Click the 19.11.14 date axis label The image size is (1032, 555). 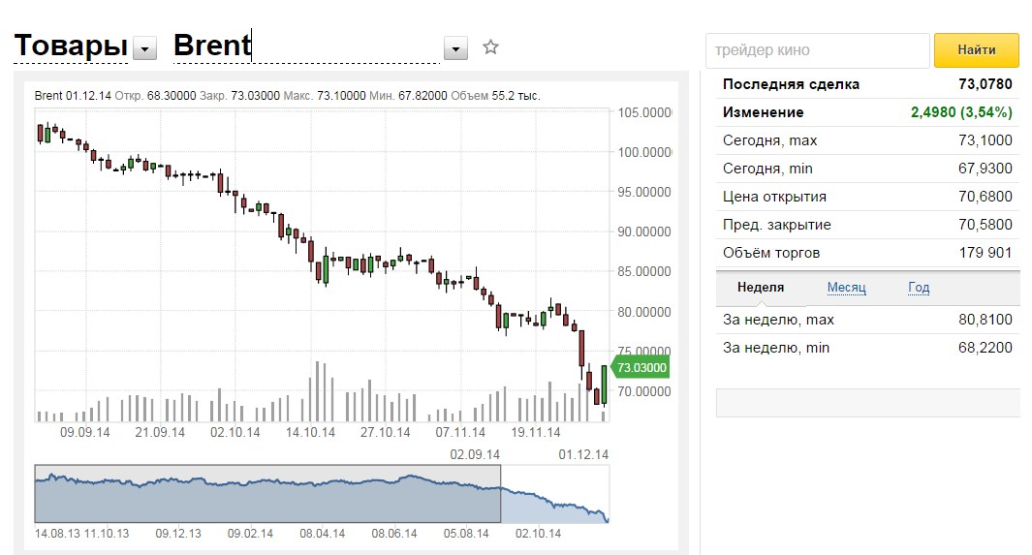[536, 433]
